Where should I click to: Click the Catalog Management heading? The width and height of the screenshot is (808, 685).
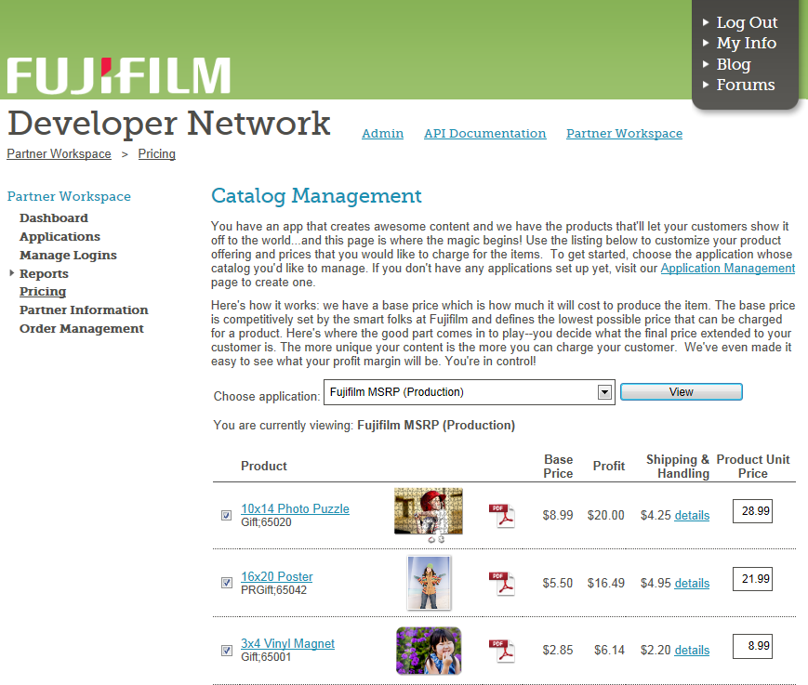point(316,196)
